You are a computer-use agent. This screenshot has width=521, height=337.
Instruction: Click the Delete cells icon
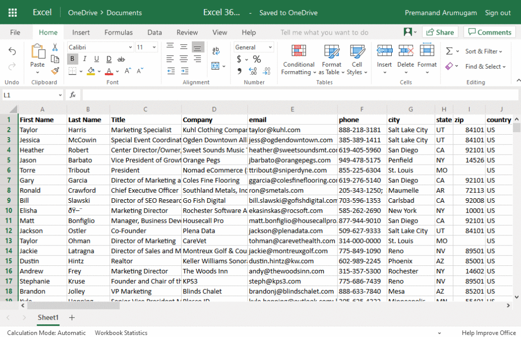point(406,51)
